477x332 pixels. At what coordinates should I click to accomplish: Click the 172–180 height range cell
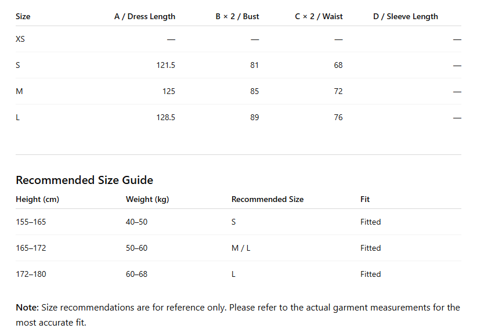tap(31, 274)
